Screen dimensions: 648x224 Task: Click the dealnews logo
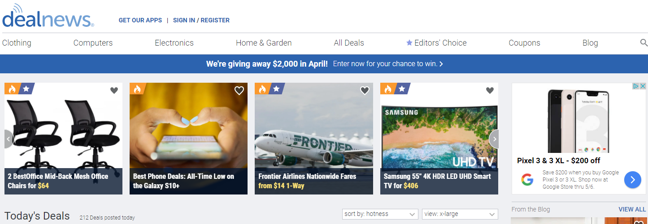tap(48, 16)
